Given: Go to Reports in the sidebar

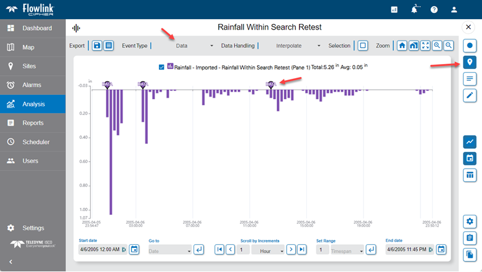Looking at the screenshot, I should coord(33,123).
